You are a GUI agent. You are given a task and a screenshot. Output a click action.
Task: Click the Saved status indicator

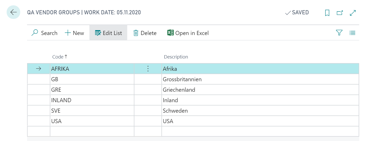click(x=297, y=13)
